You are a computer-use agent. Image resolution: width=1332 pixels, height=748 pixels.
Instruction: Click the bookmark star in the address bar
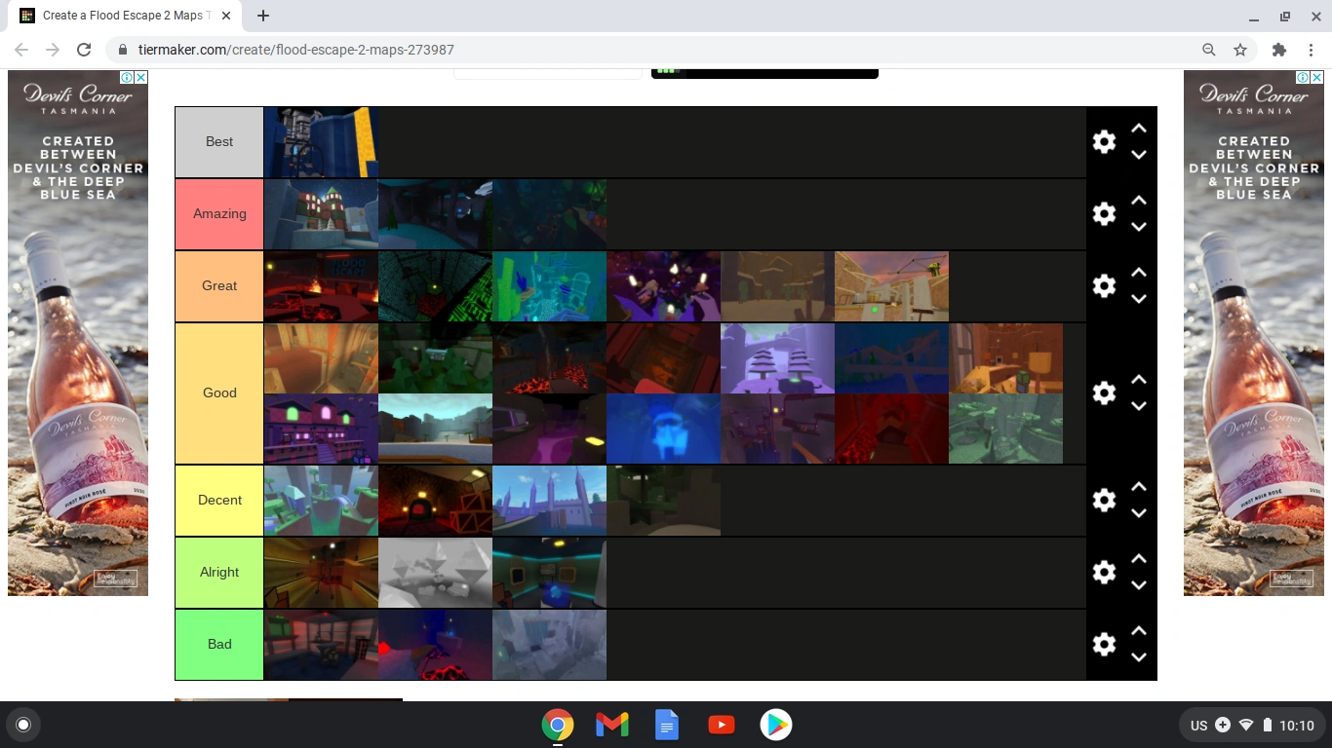click(1239, 50)
